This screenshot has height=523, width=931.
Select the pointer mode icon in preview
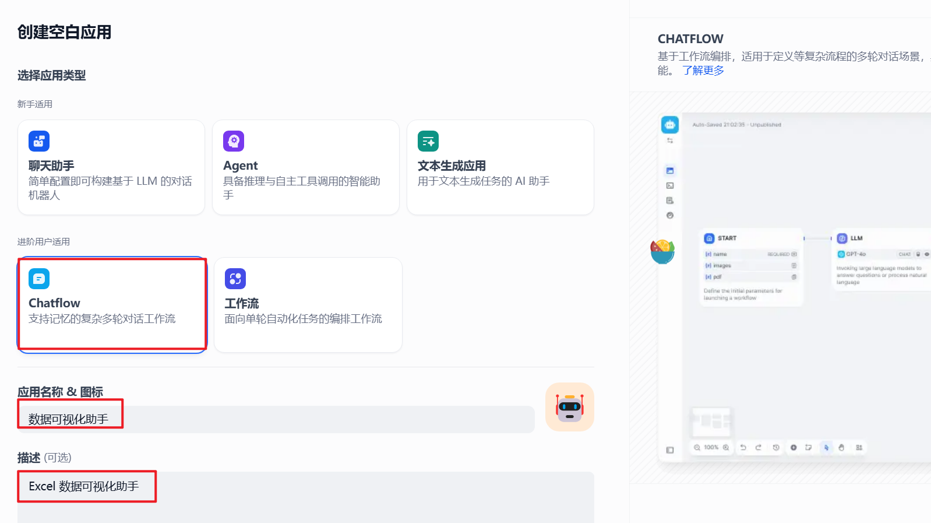click(826, 448)
